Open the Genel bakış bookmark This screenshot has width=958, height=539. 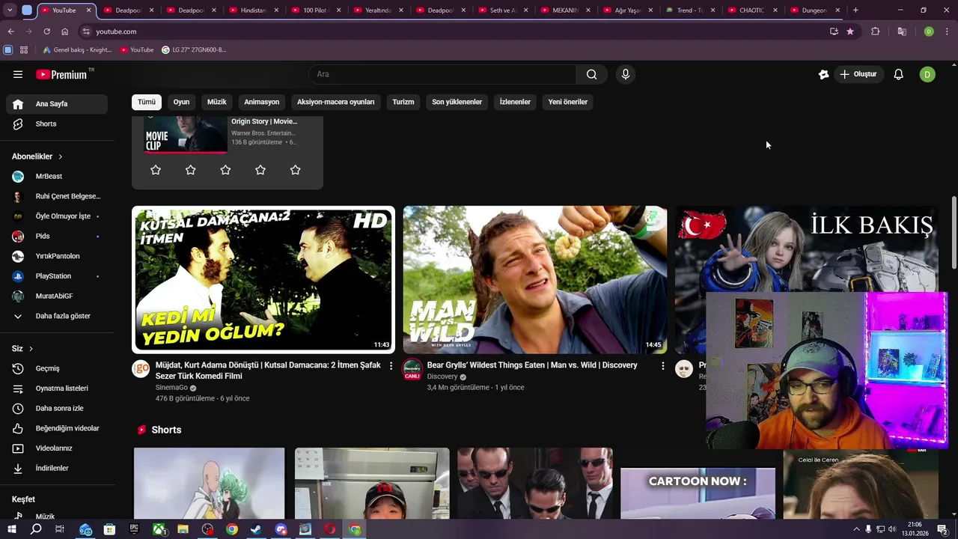77,49
